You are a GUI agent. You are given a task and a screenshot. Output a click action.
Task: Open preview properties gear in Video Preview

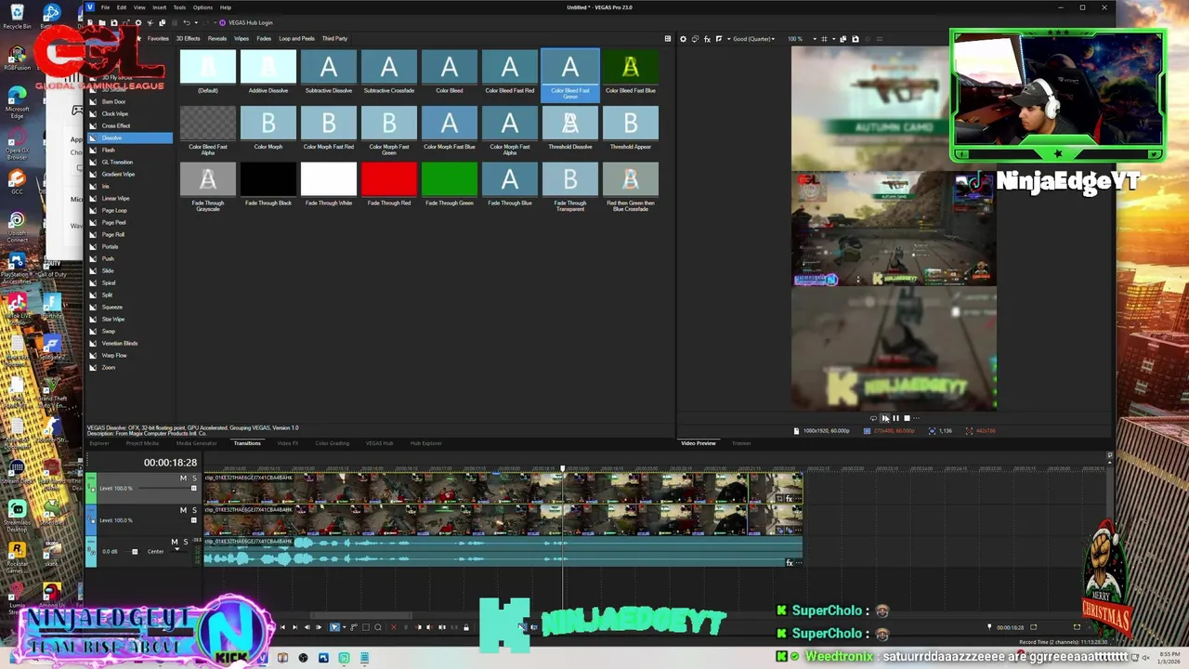tap(684, 39)
